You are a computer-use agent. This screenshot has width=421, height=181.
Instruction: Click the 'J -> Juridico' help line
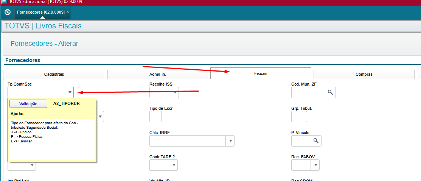point(21,132)
